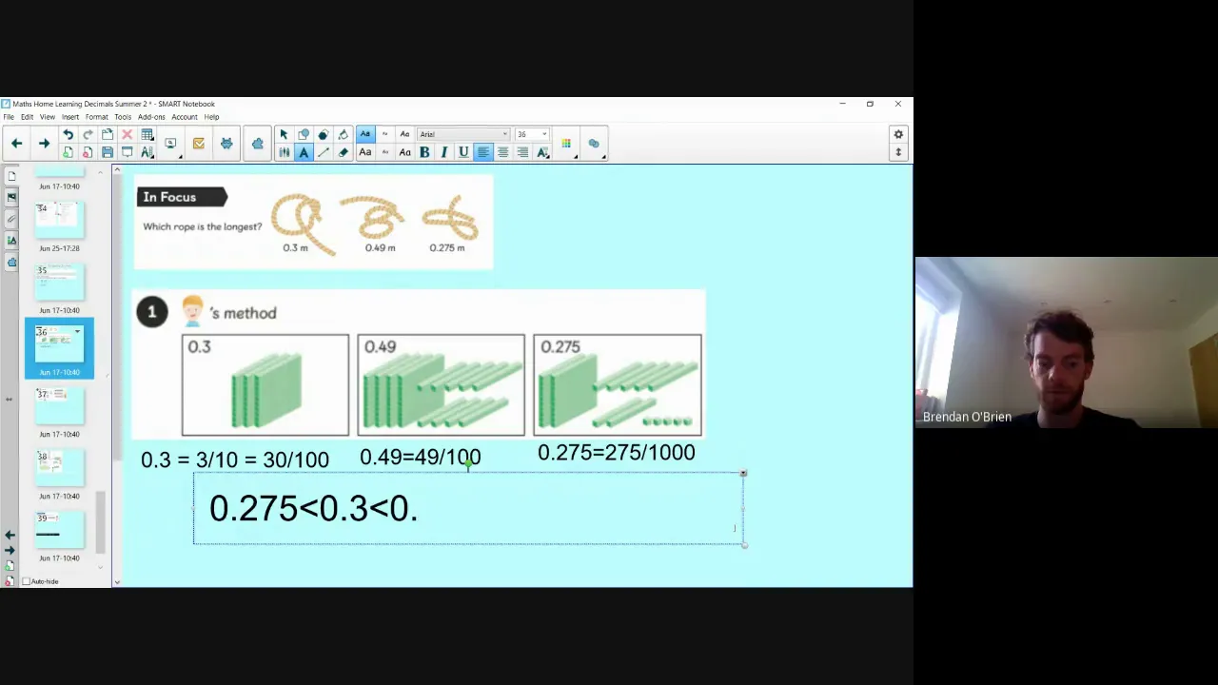Viewport: 1218px width, 685px height.
Task: Redo the last undone action
Action: coord(88,134)
